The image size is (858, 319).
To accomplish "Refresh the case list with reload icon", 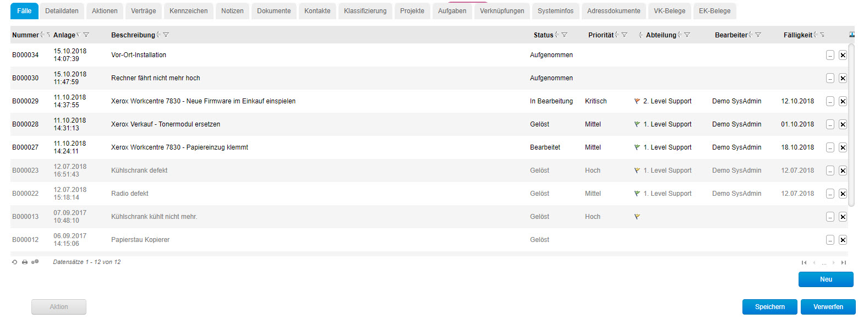I will [15, 262].
